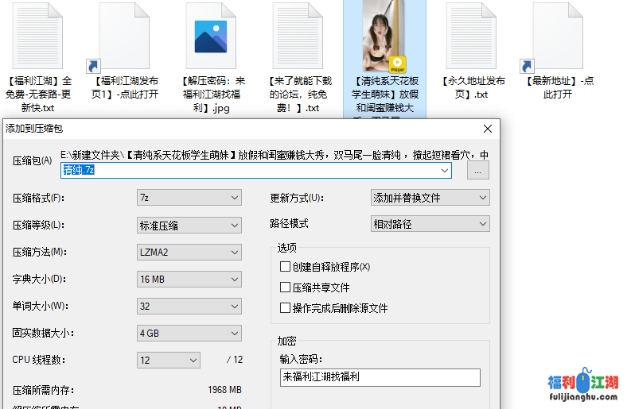Open the CPU 线程数 dropdown showing 12
Viewport: 627px width, 409px height.
coord(169,360)
